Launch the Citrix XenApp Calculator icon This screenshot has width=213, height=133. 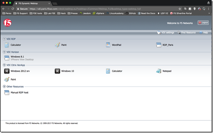pos(108,71)
